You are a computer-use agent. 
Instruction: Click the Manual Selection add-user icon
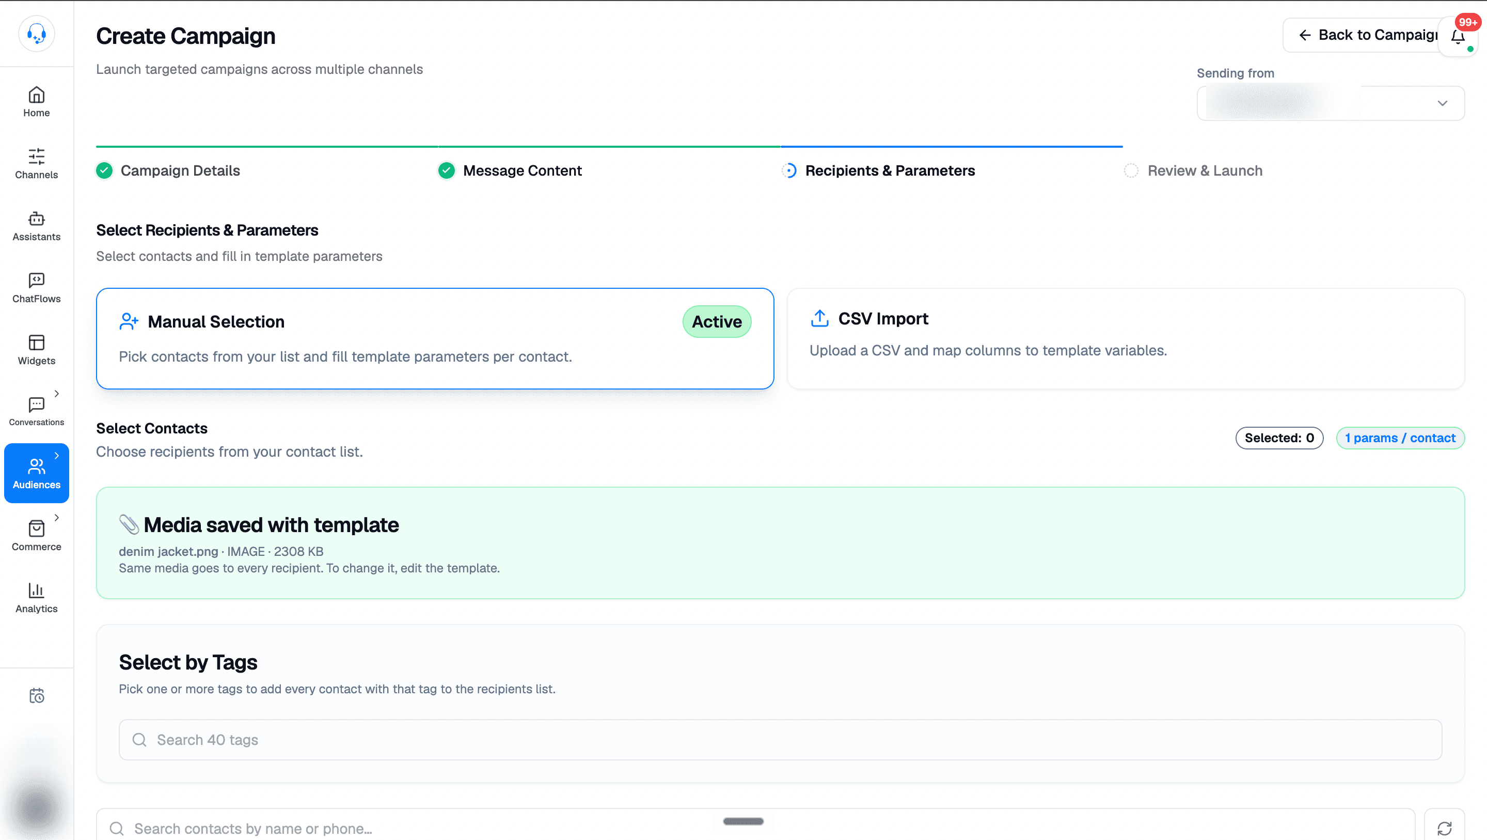pyautogui.click(x=129, y=321)
